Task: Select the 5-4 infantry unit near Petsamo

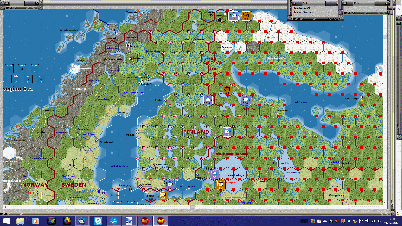Action: click(x=233, y=16)
